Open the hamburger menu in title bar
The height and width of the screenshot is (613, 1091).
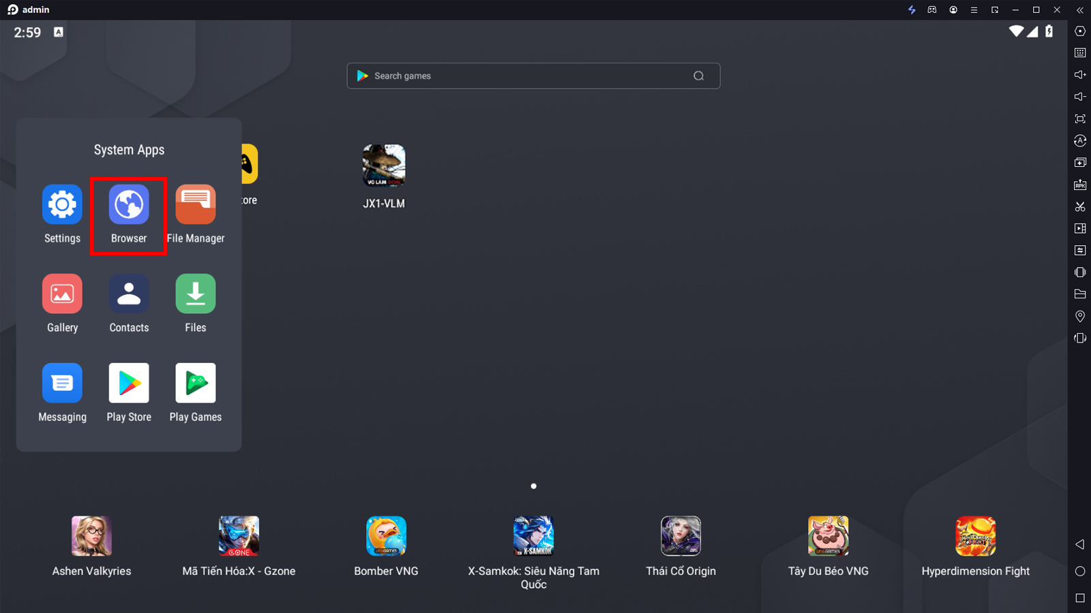tap(974, 10)
